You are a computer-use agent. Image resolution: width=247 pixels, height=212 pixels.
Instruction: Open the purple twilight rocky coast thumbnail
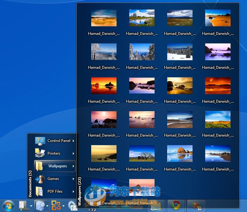click(x=218, y=52)
